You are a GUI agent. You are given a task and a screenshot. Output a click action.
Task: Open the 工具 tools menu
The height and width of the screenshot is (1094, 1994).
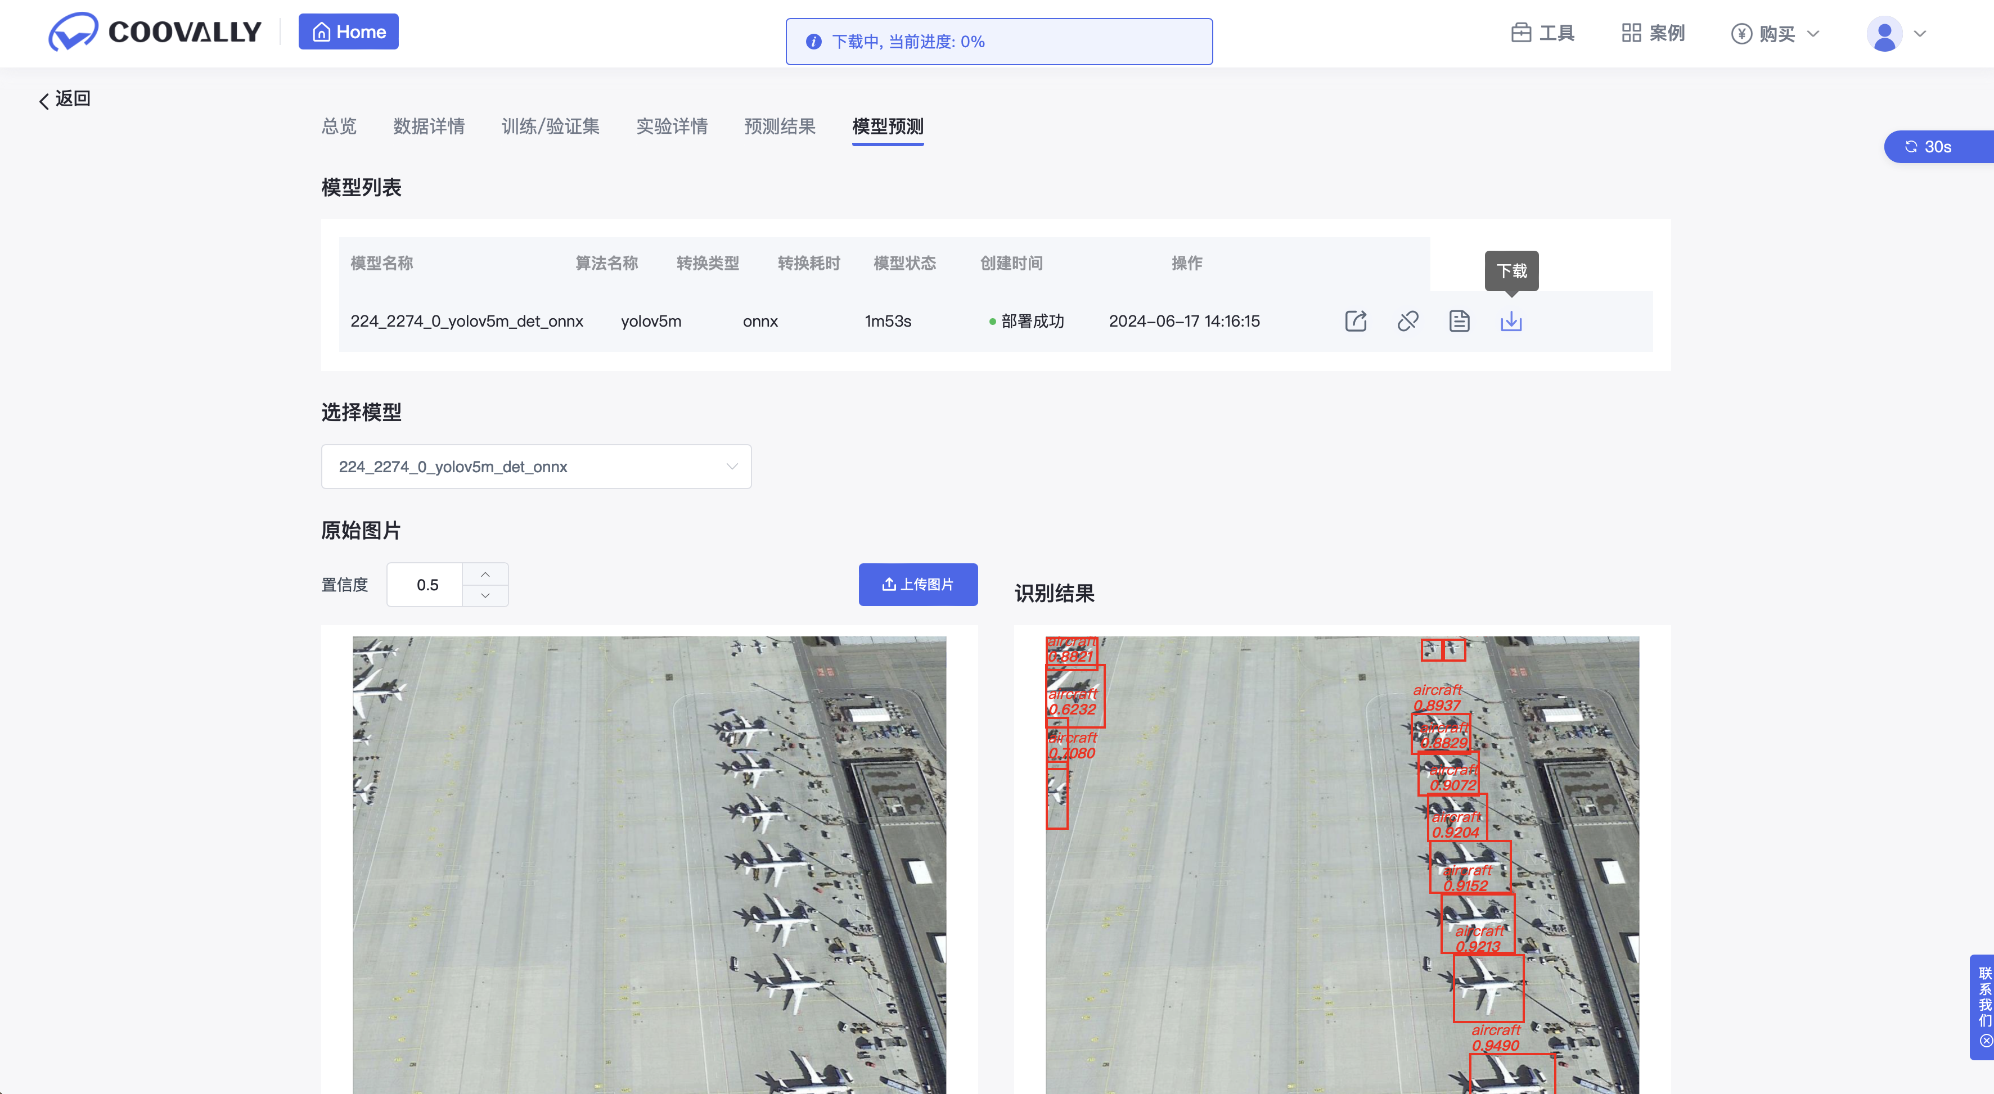pos(1543,33)
